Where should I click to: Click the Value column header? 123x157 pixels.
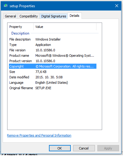point(65,27)
